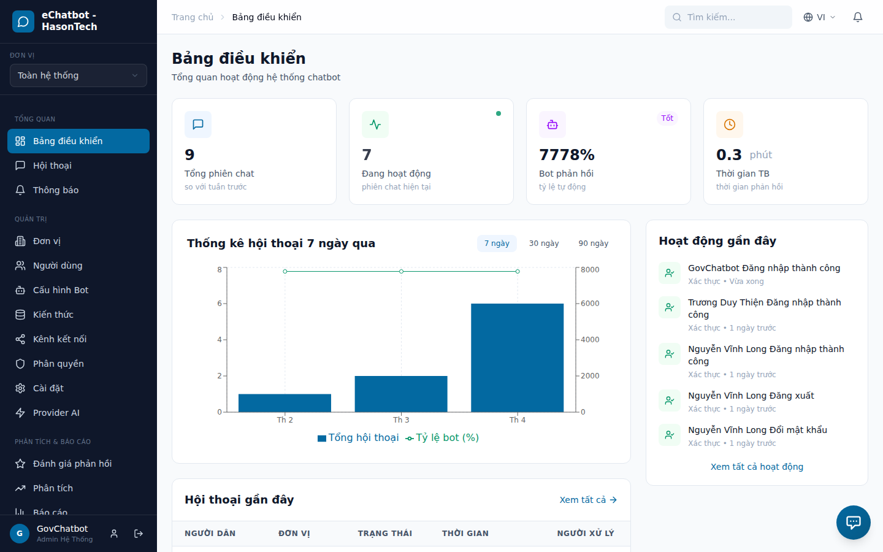Toggle the 7 ngày filter
The image size is (883, 552).
pos(497,243)
